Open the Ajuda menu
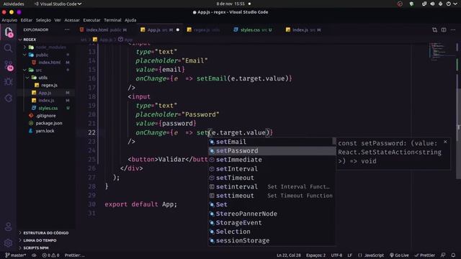 click(130, 20)
